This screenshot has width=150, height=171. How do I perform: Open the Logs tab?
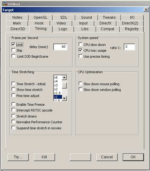click(63, 29)
